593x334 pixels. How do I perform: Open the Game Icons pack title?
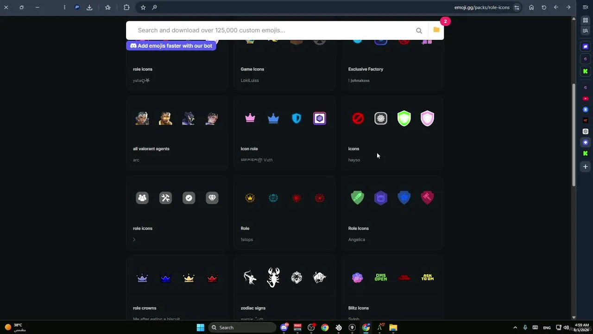point(252,69)
